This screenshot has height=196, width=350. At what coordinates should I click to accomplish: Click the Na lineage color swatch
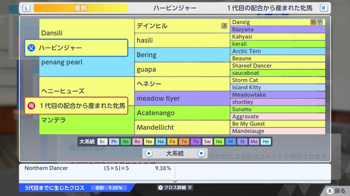coord(161,141)
